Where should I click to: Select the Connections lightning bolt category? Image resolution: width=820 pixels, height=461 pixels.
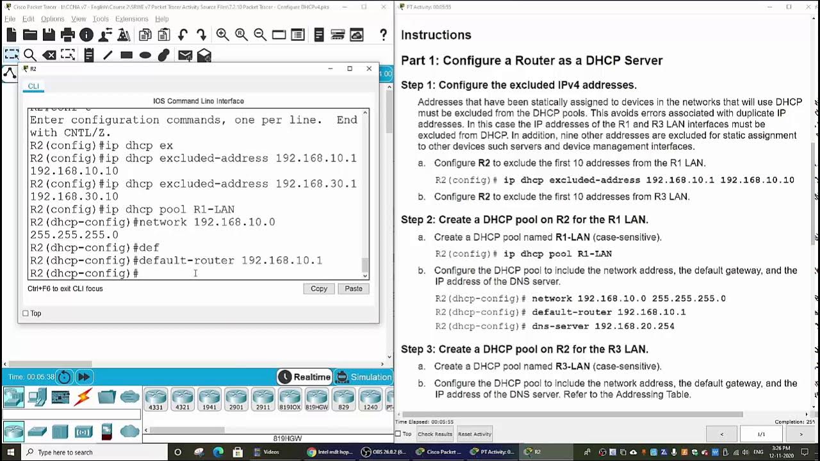coord(83,398)
